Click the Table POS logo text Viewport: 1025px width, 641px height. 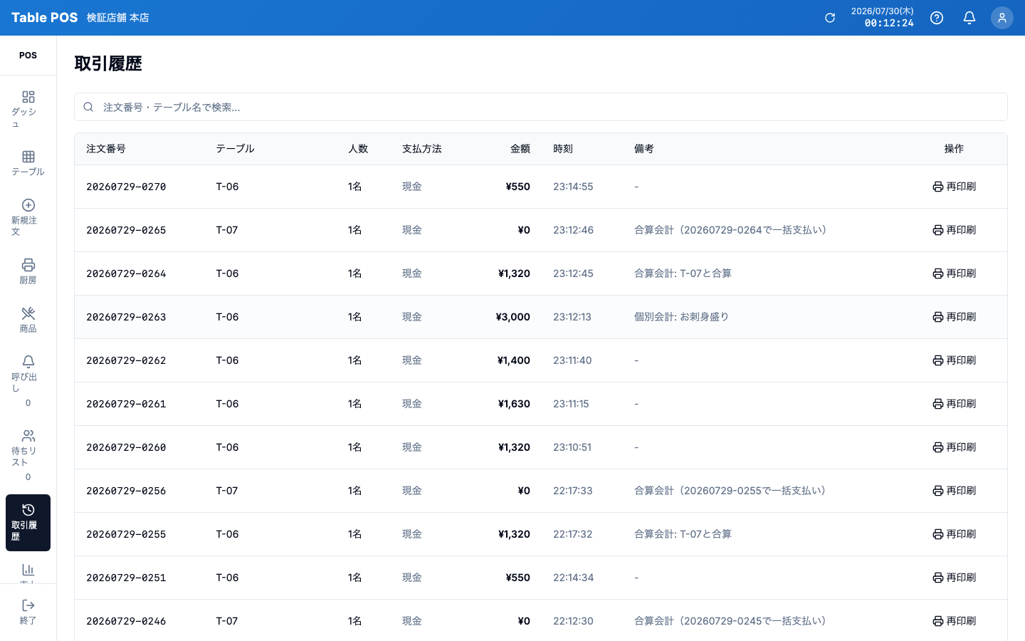(x=44, y=18)
